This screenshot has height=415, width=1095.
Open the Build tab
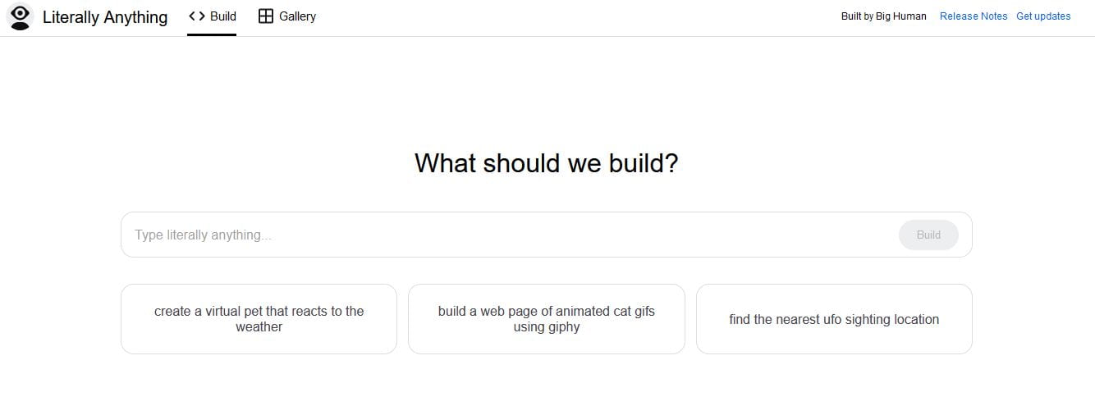(x=212, y=16)
